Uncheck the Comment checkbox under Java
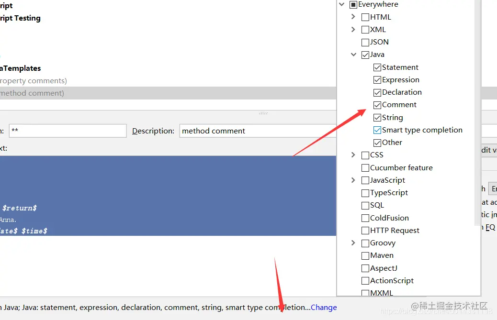Screen dimensions: 497x320 pos(377,105)
